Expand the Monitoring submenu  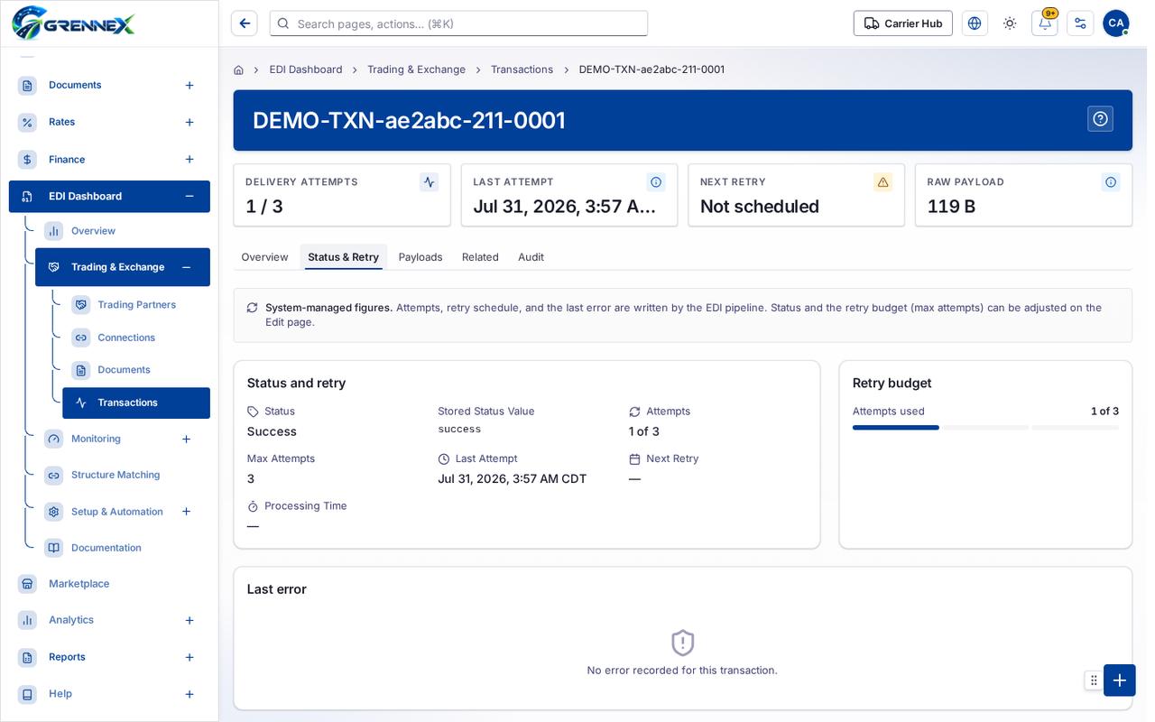click(x=186, y=439)
